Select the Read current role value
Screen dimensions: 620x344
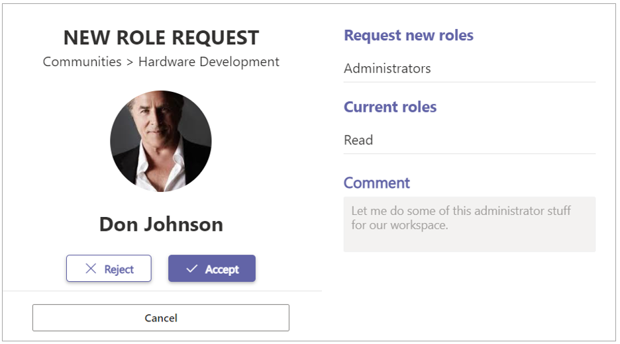point(358,140)
